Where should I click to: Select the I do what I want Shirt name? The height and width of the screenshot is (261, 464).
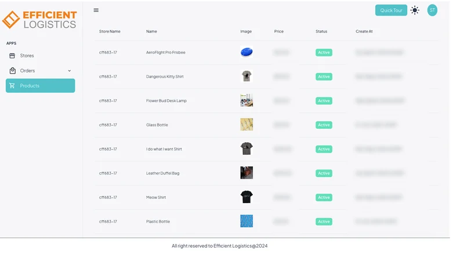click(x=164, y=149)
